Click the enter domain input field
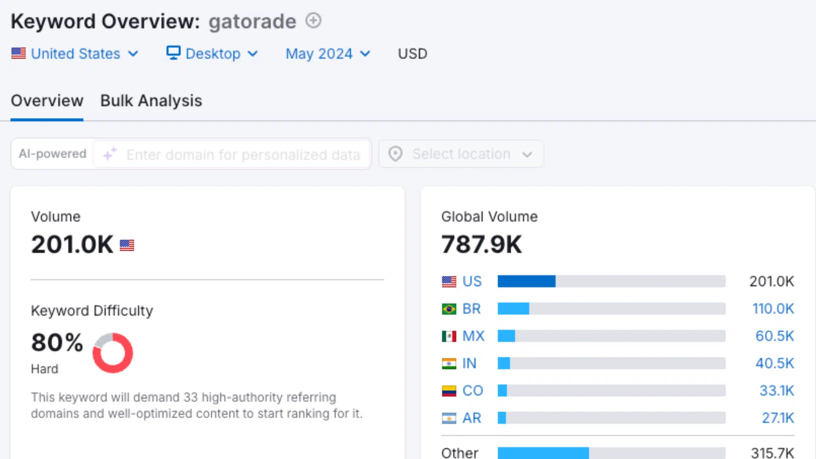Viewport: 816px width, 459px height. pos(242,154)
